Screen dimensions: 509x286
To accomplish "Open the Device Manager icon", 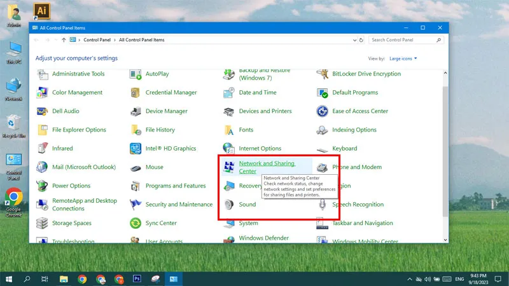I will [135, 111].
